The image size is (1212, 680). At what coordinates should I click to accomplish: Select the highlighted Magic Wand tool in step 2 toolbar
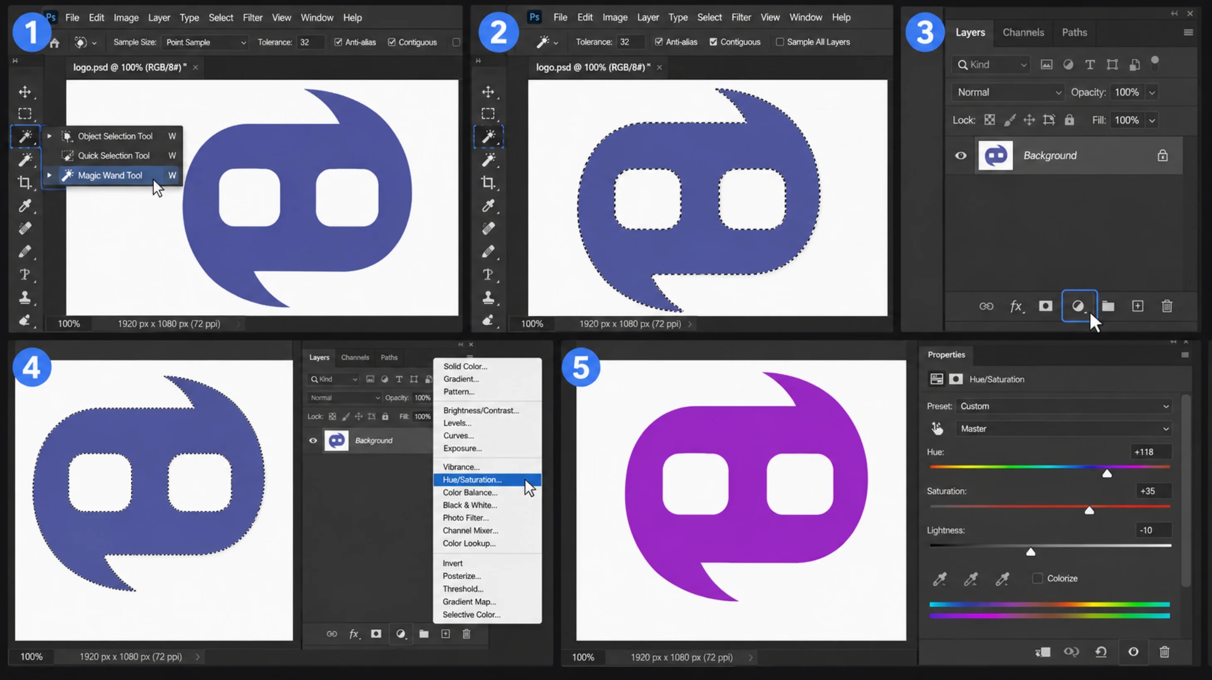coord(489,137)
